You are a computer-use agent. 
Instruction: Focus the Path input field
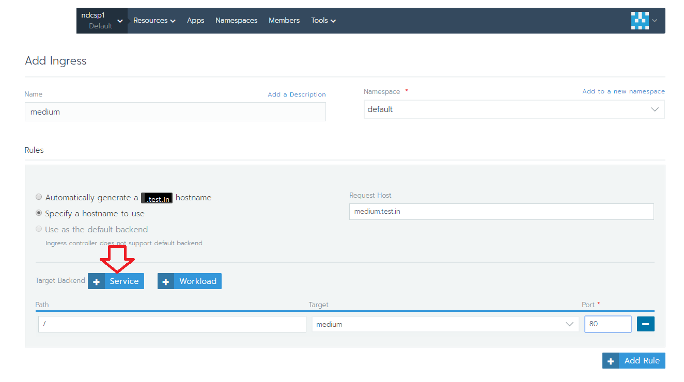pos(172,324)
